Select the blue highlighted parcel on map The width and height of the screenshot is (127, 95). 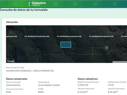[x=66, y=45]
